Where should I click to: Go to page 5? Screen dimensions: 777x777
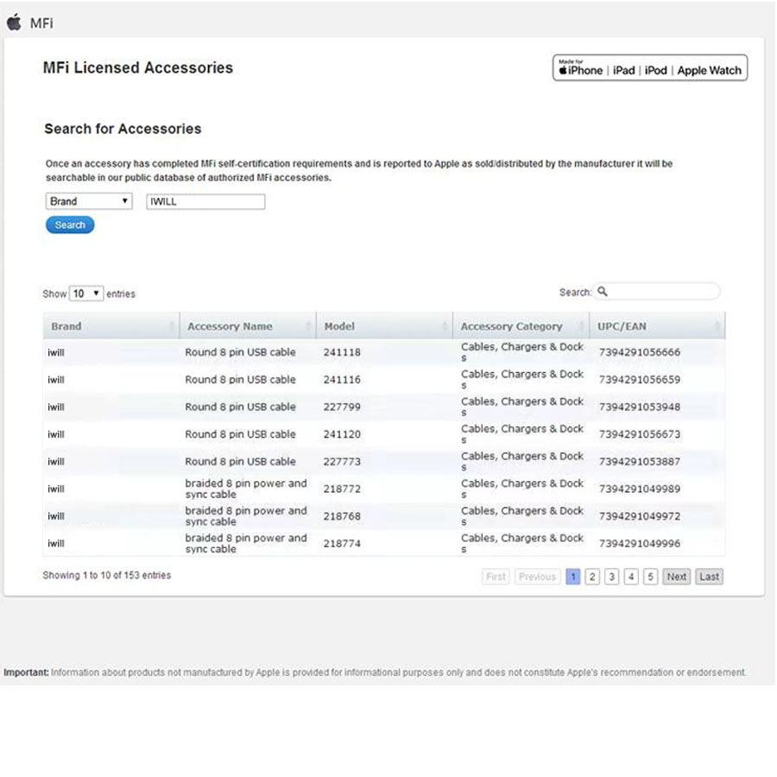coord(650,577)
